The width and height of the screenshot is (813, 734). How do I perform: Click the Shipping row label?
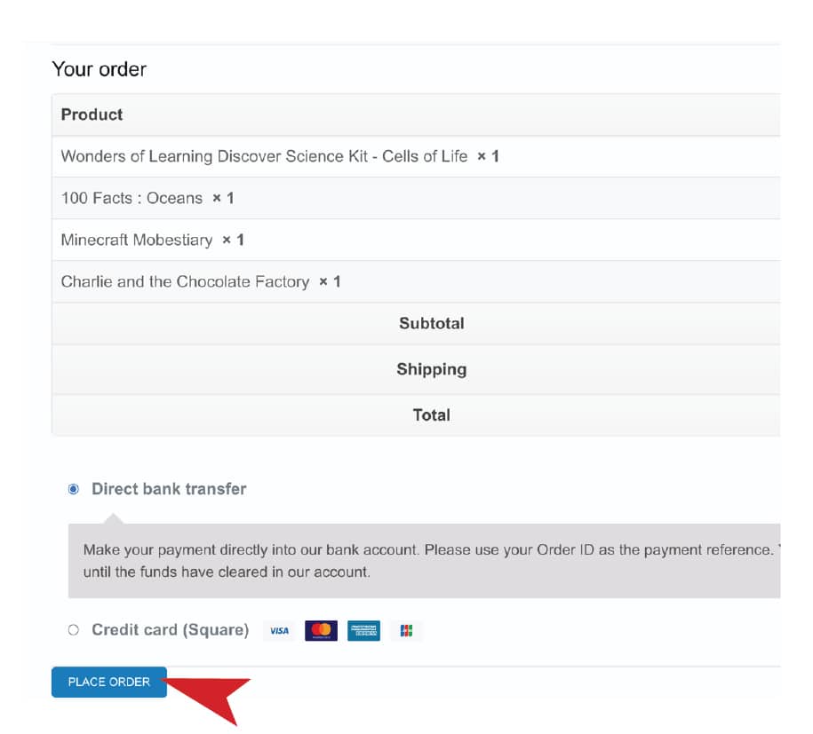(x=432, y=369)
